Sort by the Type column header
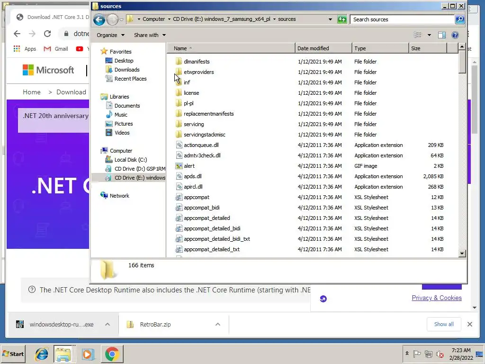This screenshot has height=364, width=485. [380, 48]
